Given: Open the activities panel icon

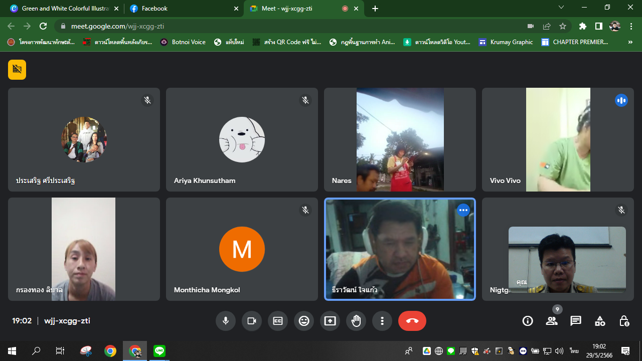Looking at the screenshot, I should (600, 321).
